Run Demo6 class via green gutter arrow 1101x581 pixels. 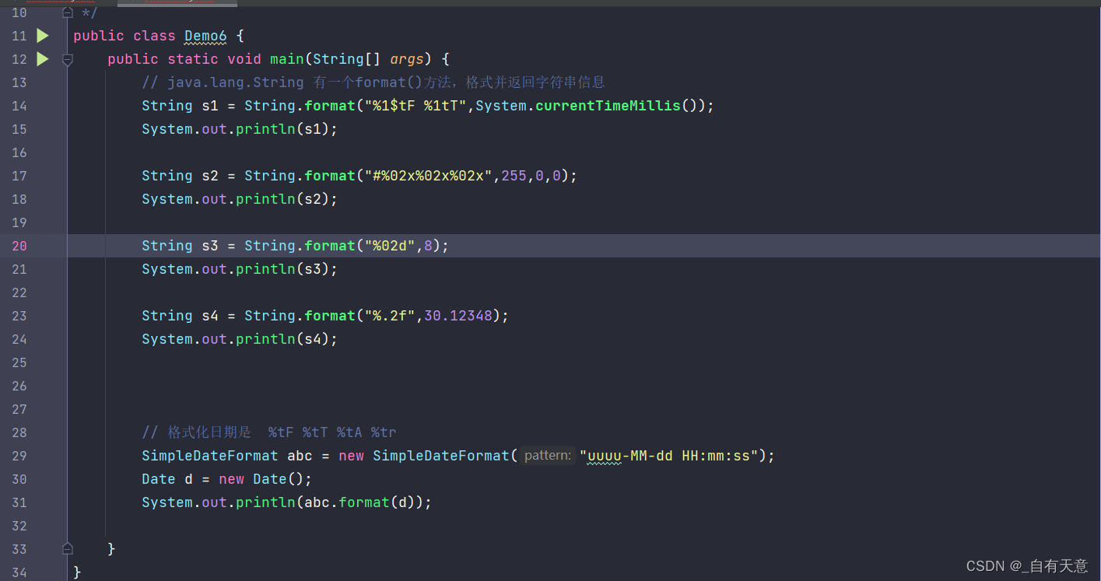[42, 35]
